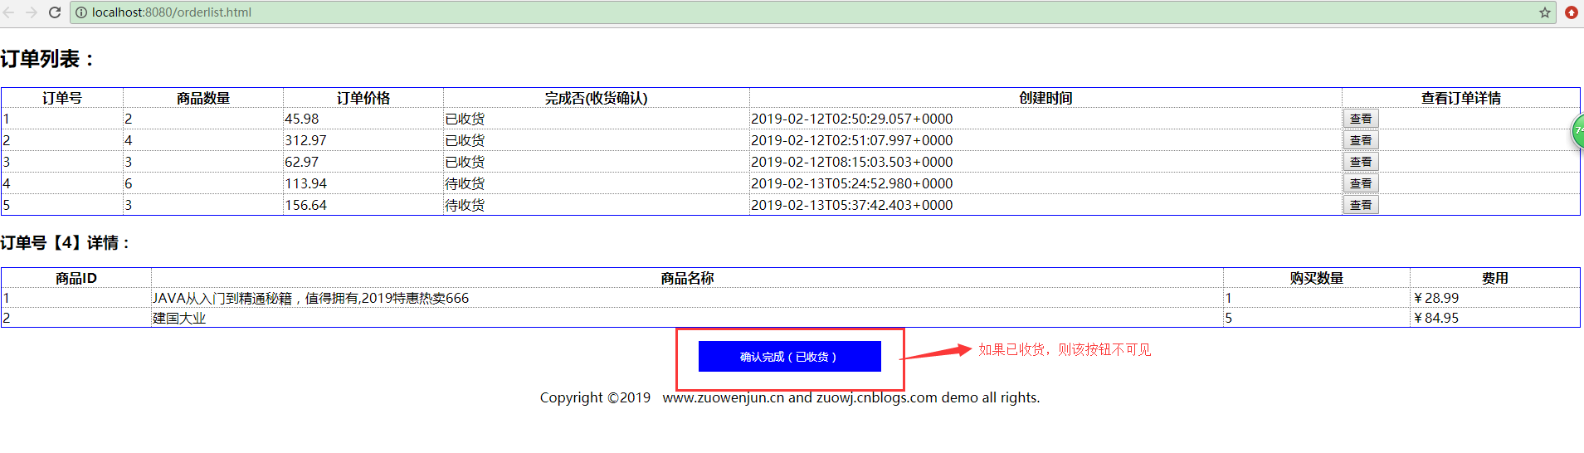Screen dimensions: 1584x453
Task: View details for order priced 312.97
Action: tap(1361, 140)
